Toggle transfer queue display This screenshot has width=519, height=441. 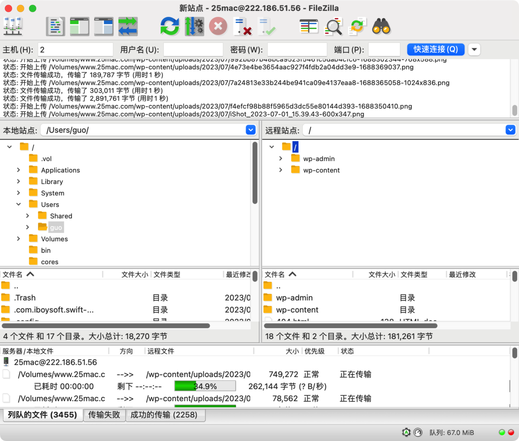pyautogui.click(x=128, y=27)
